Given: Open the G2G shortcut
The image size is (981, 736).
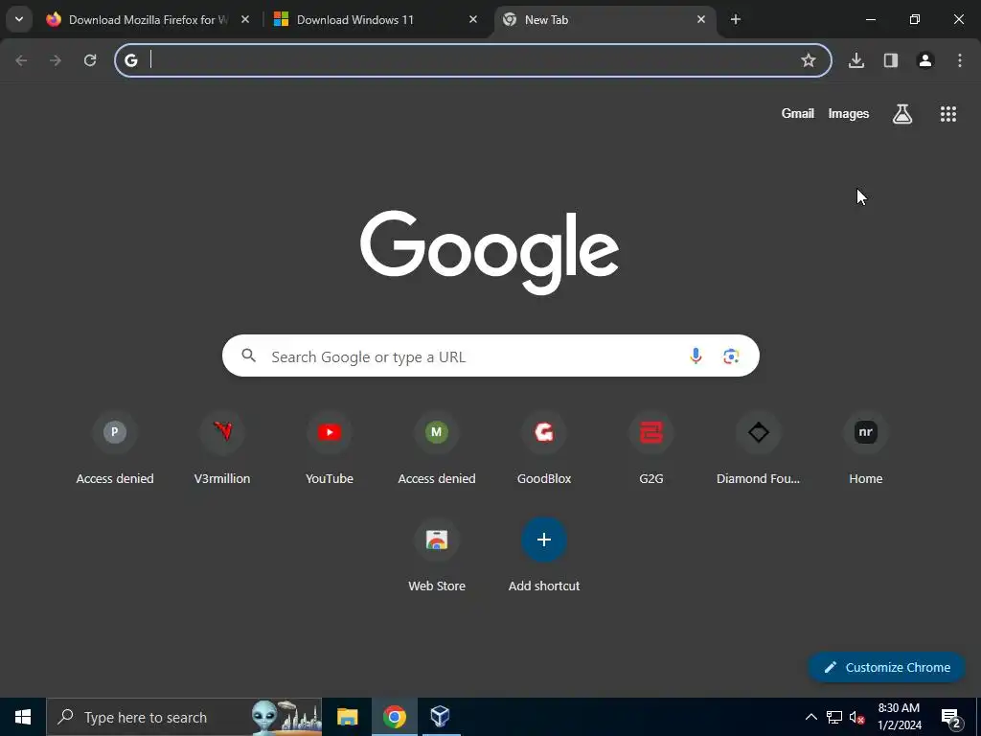Looking at the screenshot, I should [x=651, y=449].
